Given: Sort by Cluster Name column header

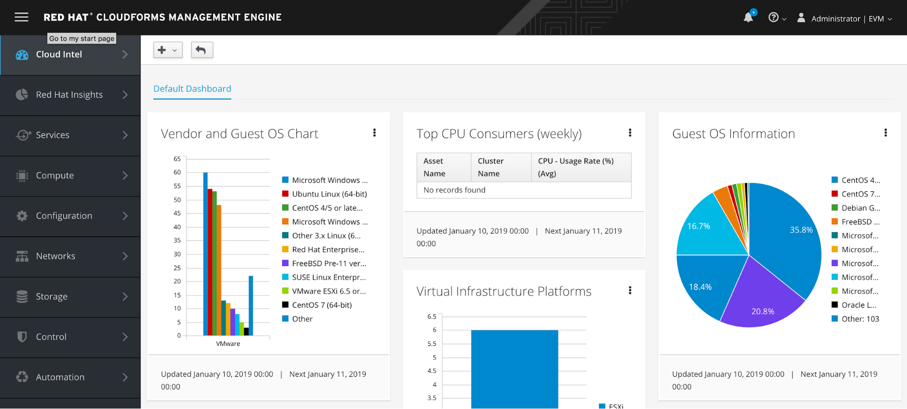Looking at the screenshot, I should tap(501, 167).
